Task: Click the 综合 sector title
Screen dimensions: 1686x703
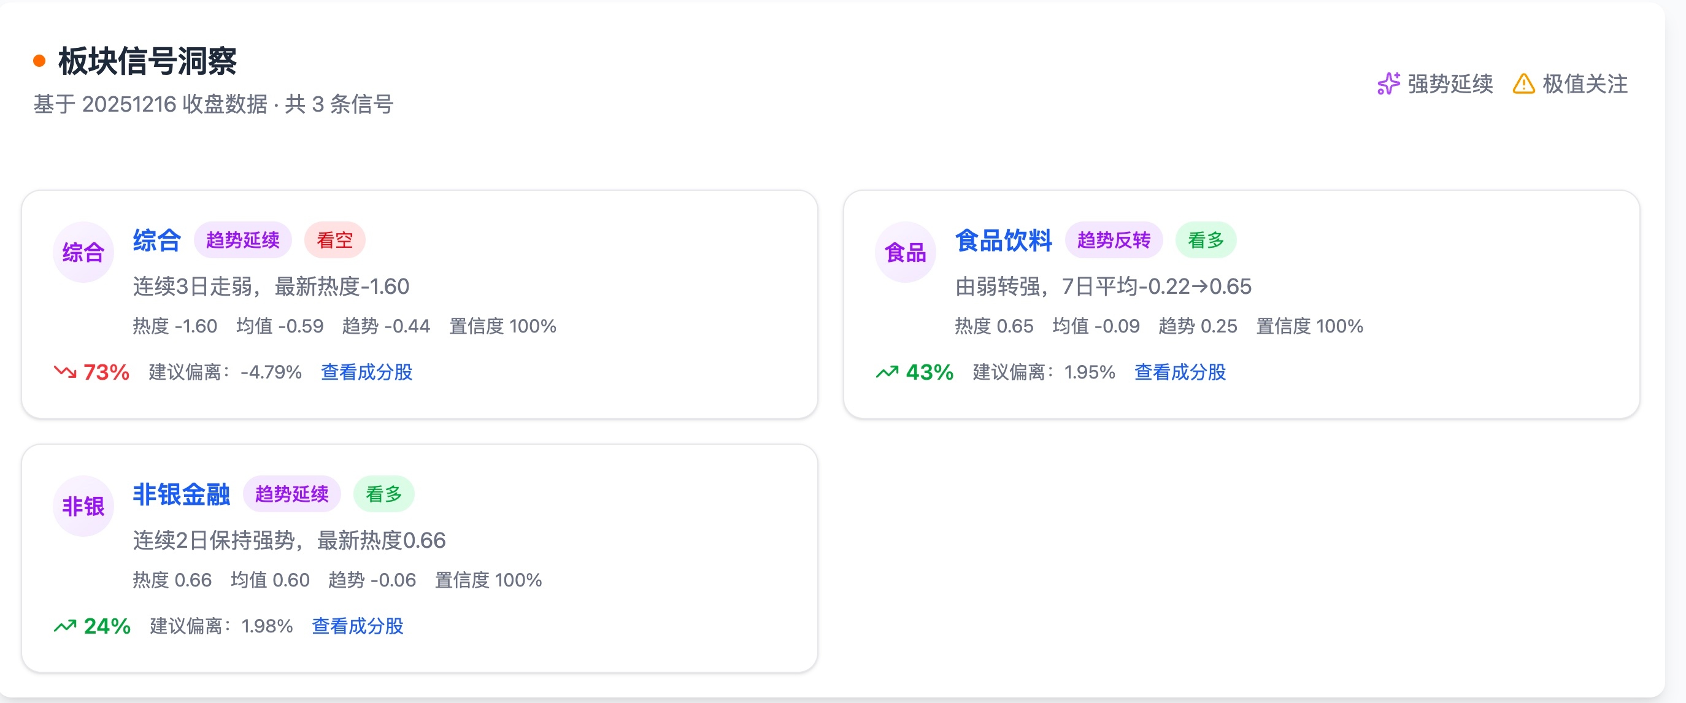Action: coord(157,240)
